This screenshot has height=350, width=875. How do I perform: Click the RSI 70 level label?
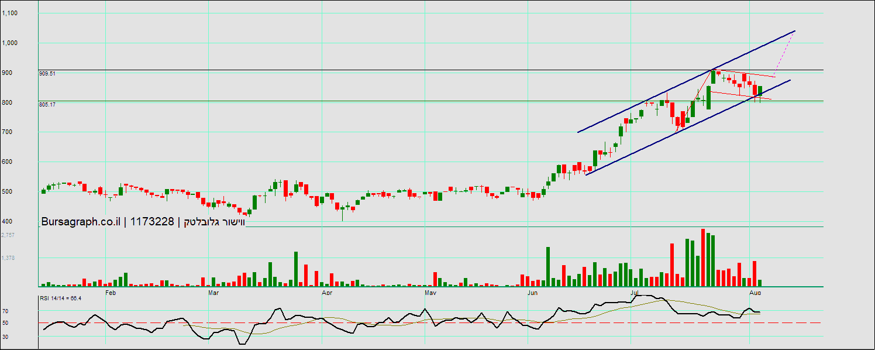coord(5,311)
